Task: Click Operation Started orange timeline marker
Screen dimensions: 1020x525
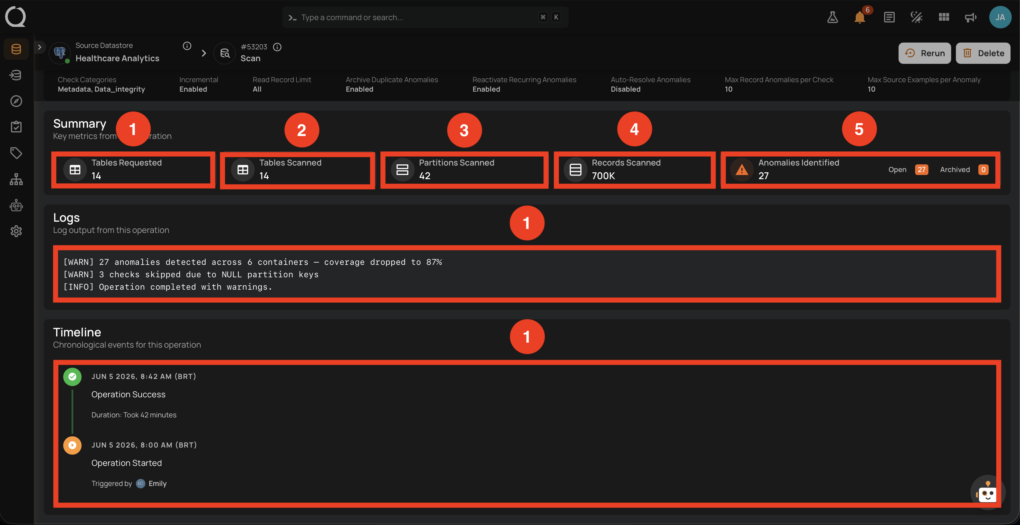Action: pos(72,445)
